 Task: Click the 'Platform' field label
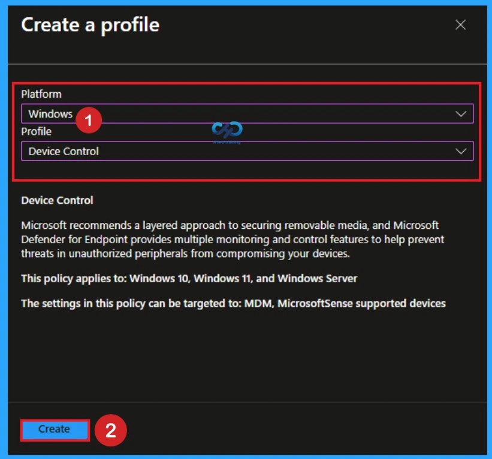coord(41,94)
